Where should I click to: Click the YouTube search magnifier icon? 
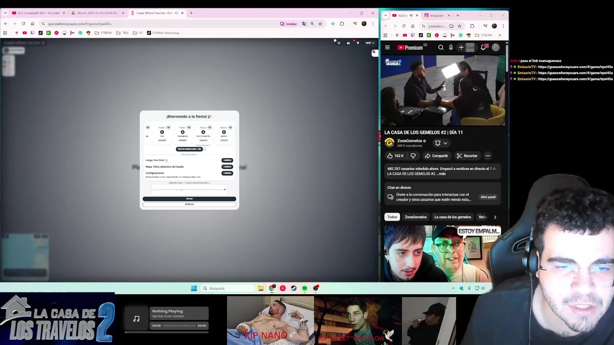441,47
